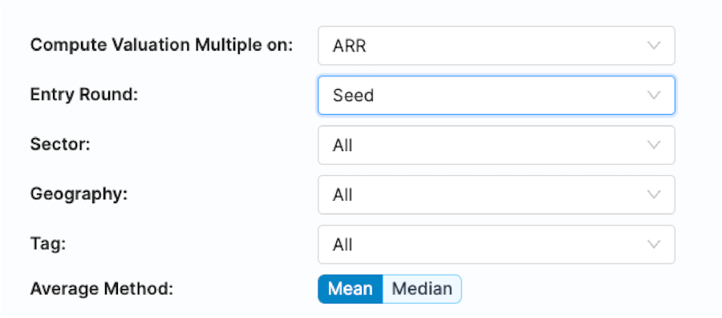Click the chevron arrow in the Seed dropdown
The image size is (722, 318).
click(x=654, y=96)
